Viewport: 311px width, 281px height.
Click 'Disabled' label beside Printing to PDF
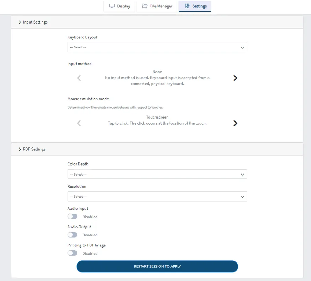pyautogui.click(x=90, y=254)
